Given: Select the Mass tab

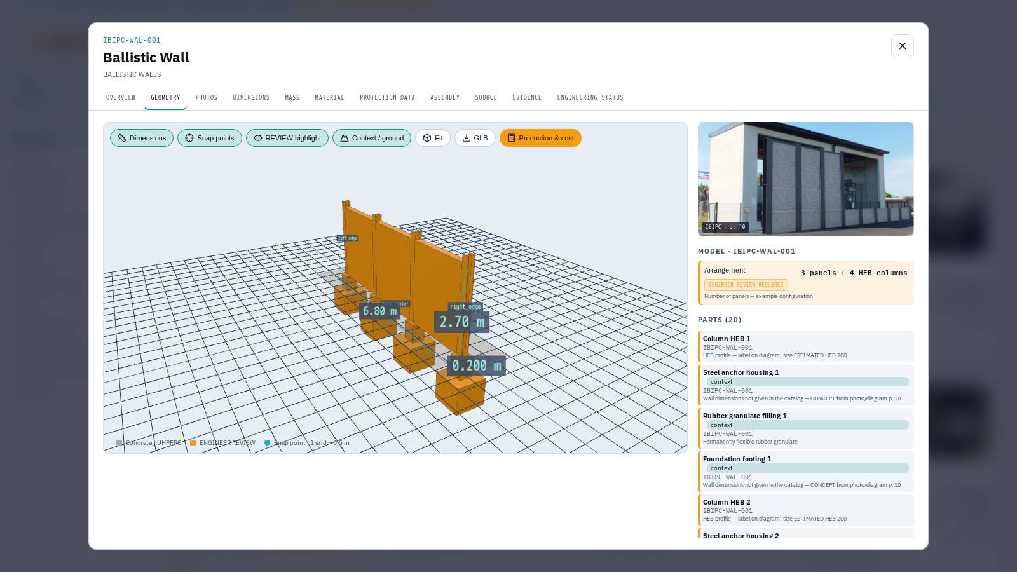Looking at the screenshot, I should (292, 98).
